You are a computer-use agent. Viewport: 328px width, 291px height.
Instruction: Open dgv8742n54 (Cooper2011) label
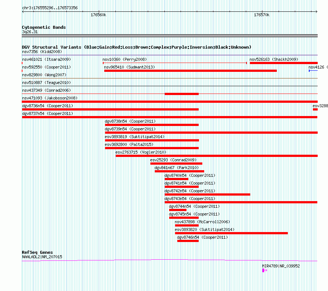[190, 191]
